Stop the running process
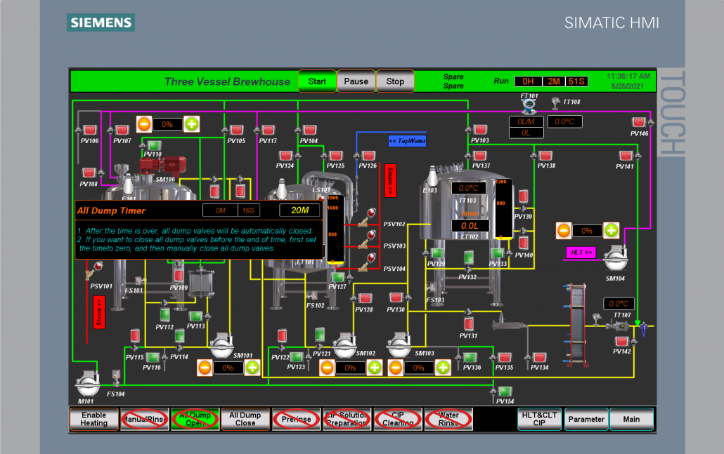 pos(395,81)
